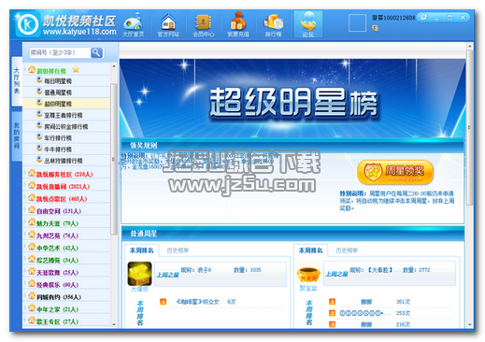Select 本周排名 tab in 大爆炸 panel
The width and height of the screenshot is (485, 342).
click(x=142, y=250)
